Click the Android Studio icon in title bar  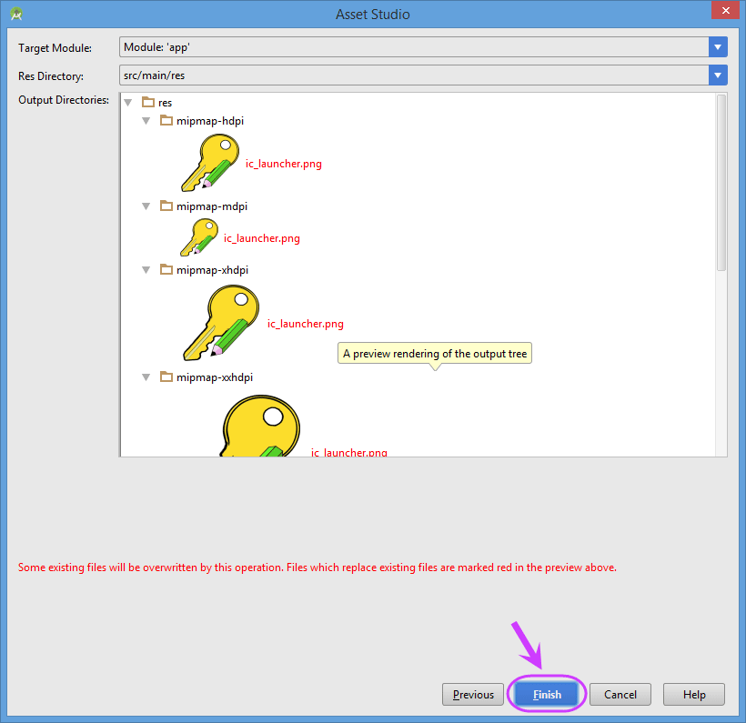coord(16,14)
